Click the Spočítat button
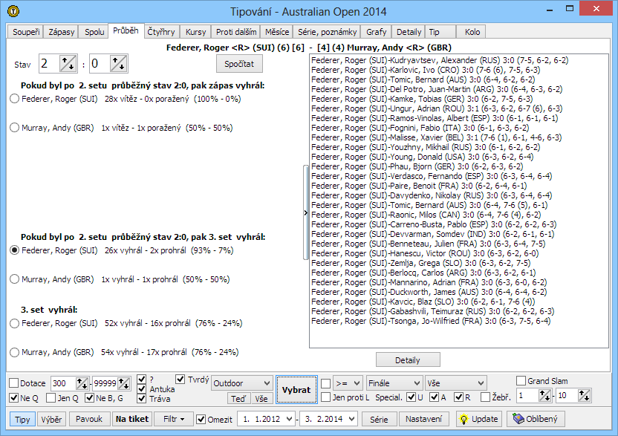The image size is (618, 436). tap(239, 64)
